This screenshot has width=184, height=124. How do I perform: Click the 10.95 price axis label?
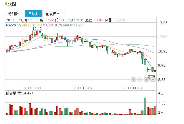[x=163, y=51]
